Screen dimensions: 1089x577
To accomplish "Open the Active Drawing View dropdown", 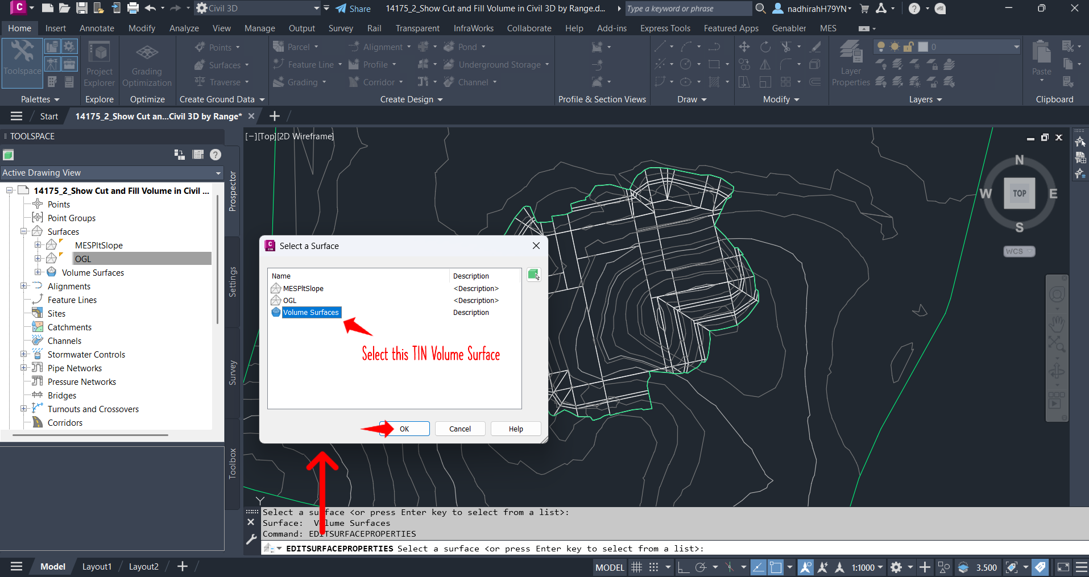I will click(x=218, y=172).
